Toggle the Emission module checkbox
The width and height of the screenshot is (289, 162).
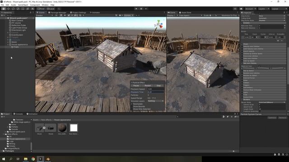point(242,23)
